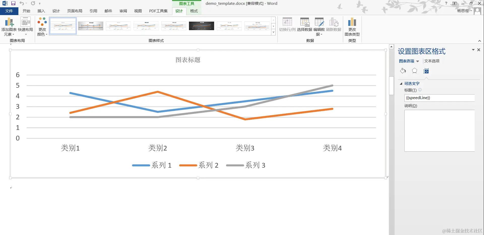Open Word Help question mark
Screen dimensions: 484x235
[x=446, y=3]
